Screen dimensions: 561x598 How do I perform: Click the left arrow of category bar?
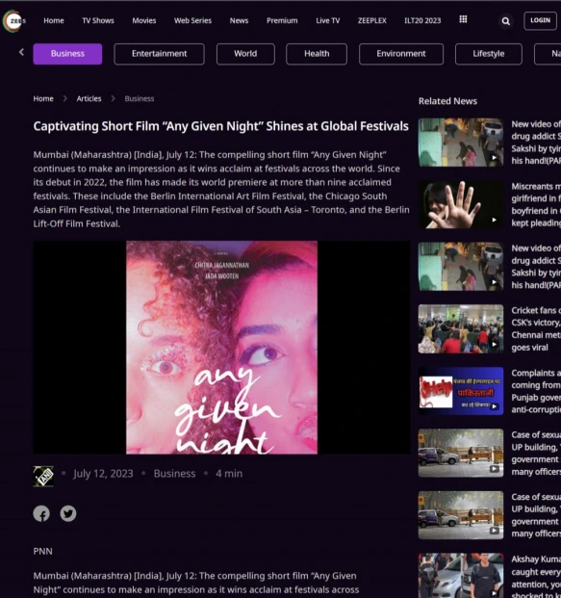[21, 52]
